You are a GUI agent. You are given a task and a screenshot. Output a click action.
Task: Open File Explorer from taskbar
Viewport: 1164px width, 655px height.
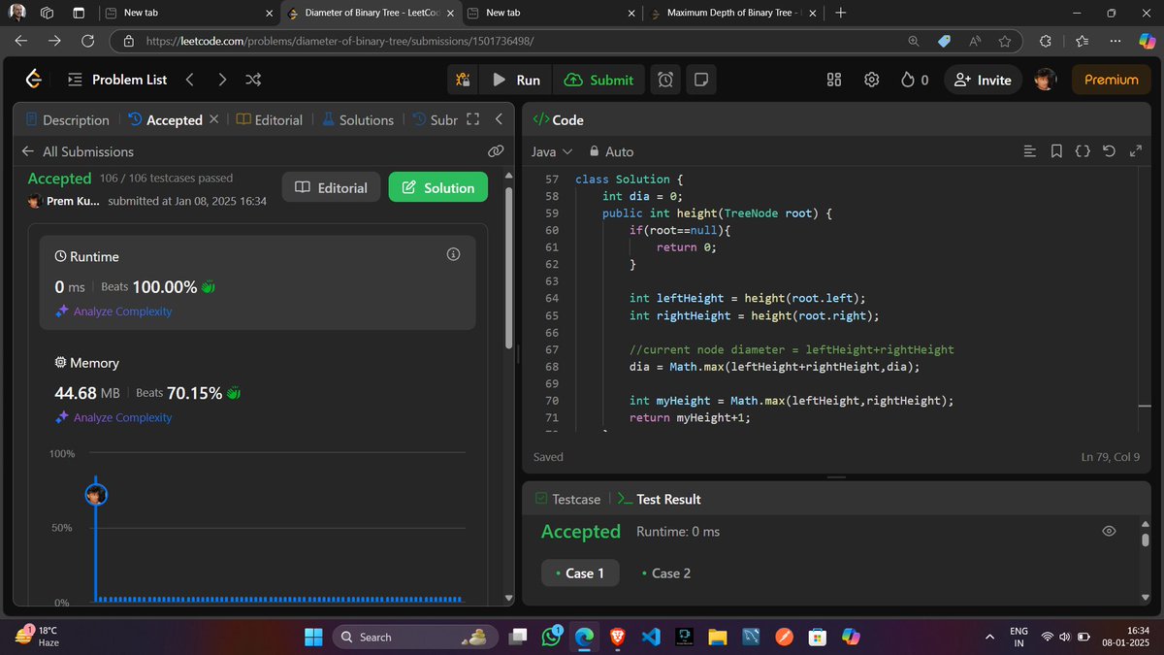(x=717, y=637)
